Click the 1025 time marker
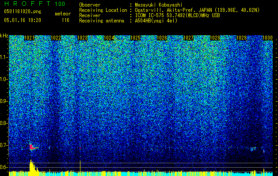The width and height of the screenshot is (278, 176). [x=135, y=38]
